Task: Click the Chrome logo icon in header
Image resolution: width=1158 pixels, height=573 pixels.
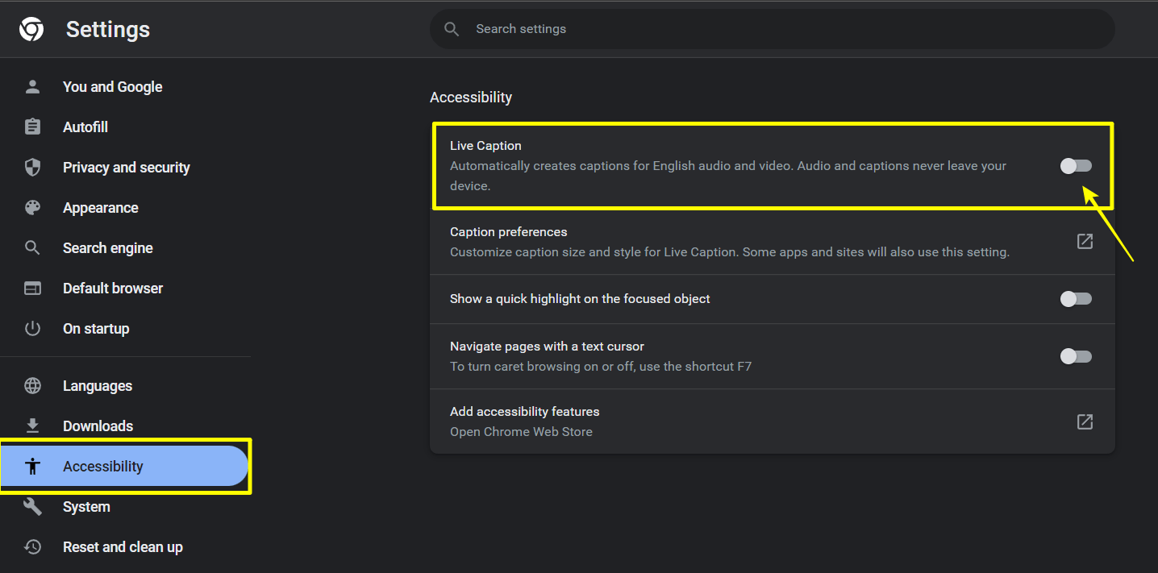Action: tap(31, 29)
